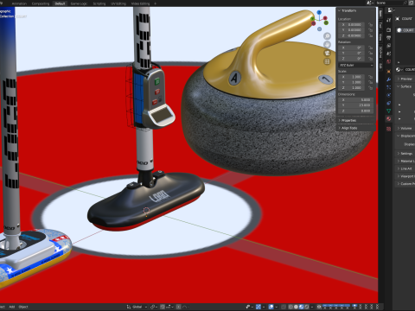Expand the Settings material panel
415x311 pixels.
pos(405,154)
